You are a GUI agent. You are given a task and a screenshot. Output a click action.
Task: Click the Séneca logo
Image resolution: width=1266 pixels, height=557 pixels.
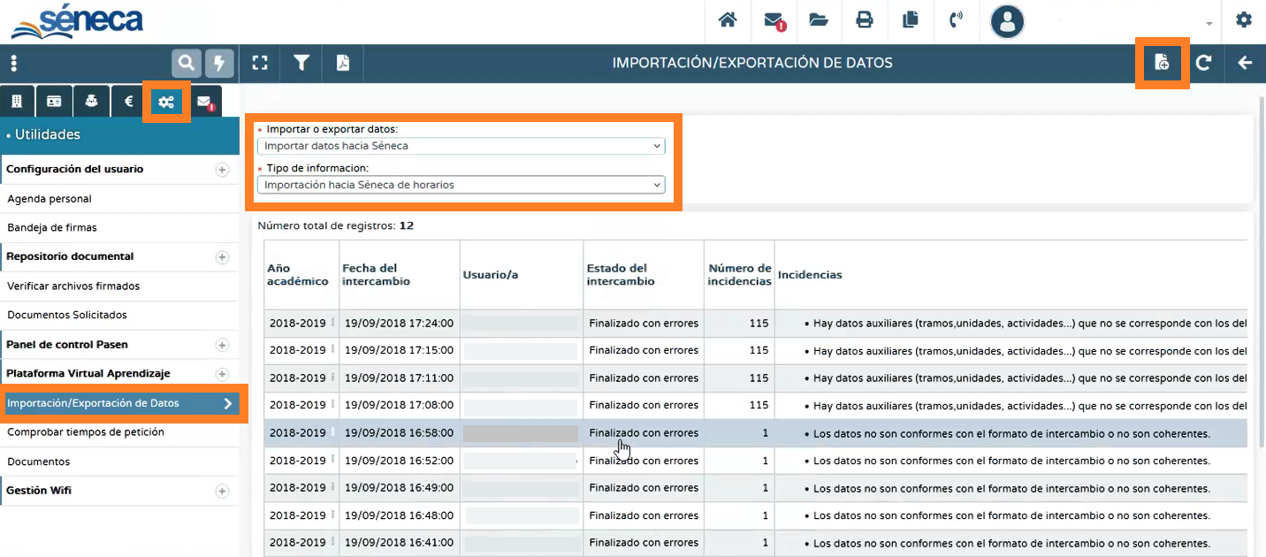click(x=76, y=21)
